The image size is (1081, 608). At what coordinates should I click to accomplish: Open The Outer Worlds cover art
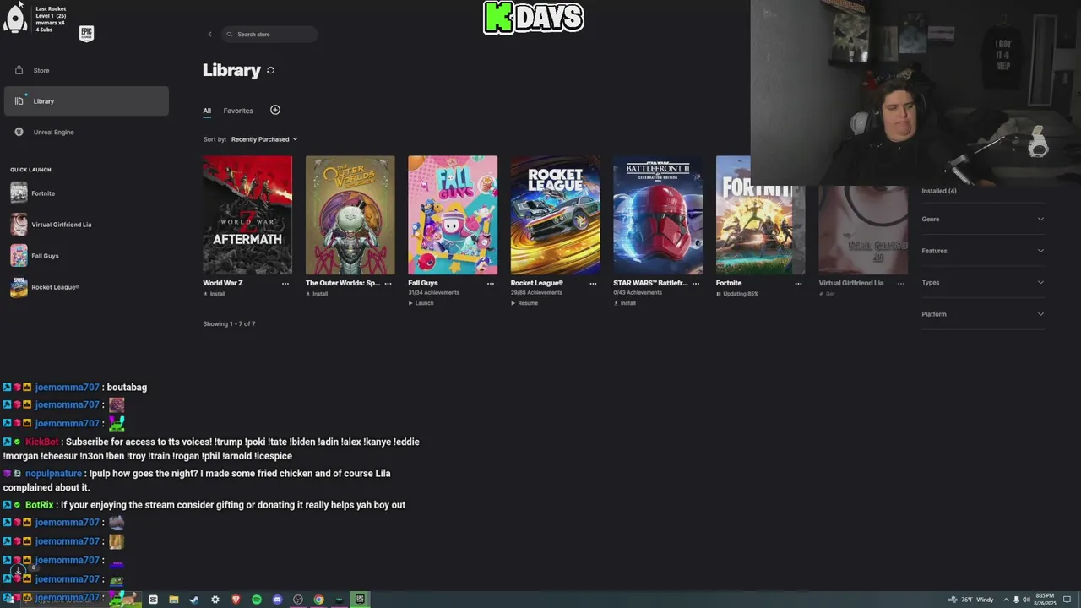pos(350,215)
